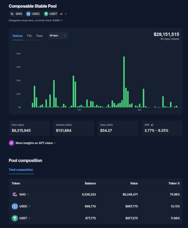
Task: Switch to the TVL chart tab
Action: tap(29, 36)
